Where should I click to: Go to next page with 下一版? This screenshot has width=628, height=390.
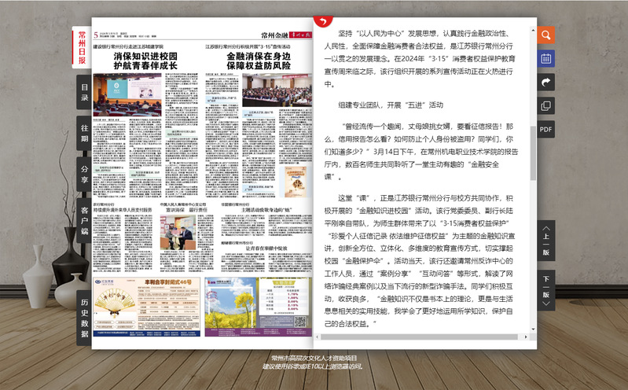coord(546,288)
